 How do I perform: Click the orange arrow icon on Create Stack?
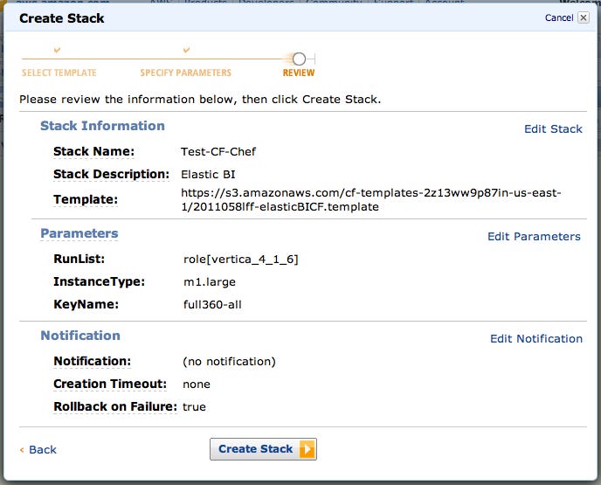click(x=307, y=449)
